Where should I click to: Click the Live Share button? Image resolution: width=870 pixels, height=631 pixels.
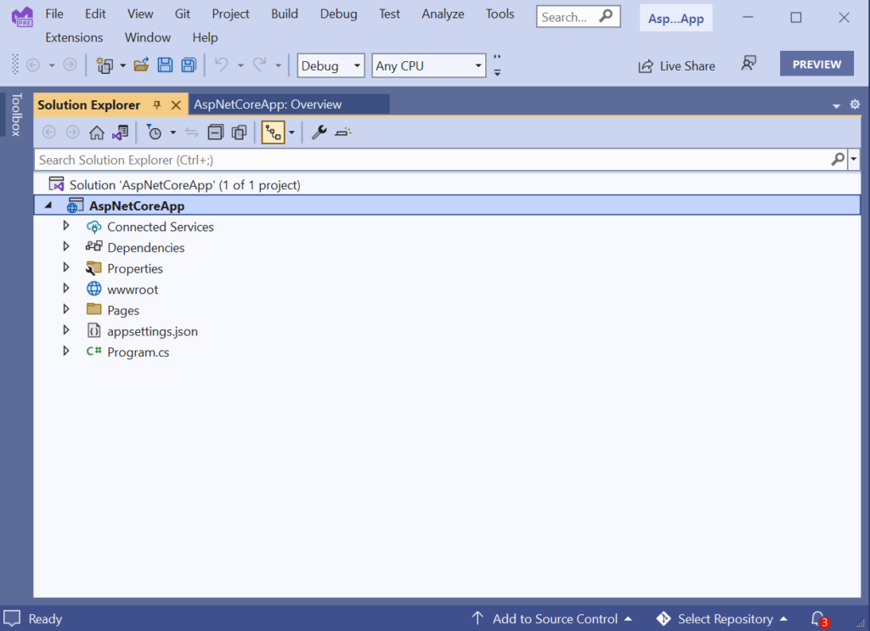pos(676,65)
